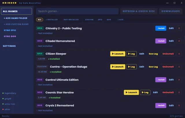Launch Cosmic Star Heroine

[x=131, y=92]
